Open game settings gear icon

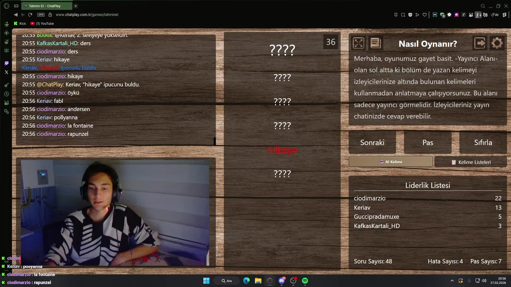pos(497,43)
